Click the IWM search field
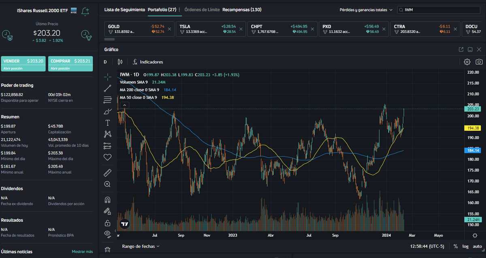The height and width of the screenshot is (258, 486). click(439, 10)
